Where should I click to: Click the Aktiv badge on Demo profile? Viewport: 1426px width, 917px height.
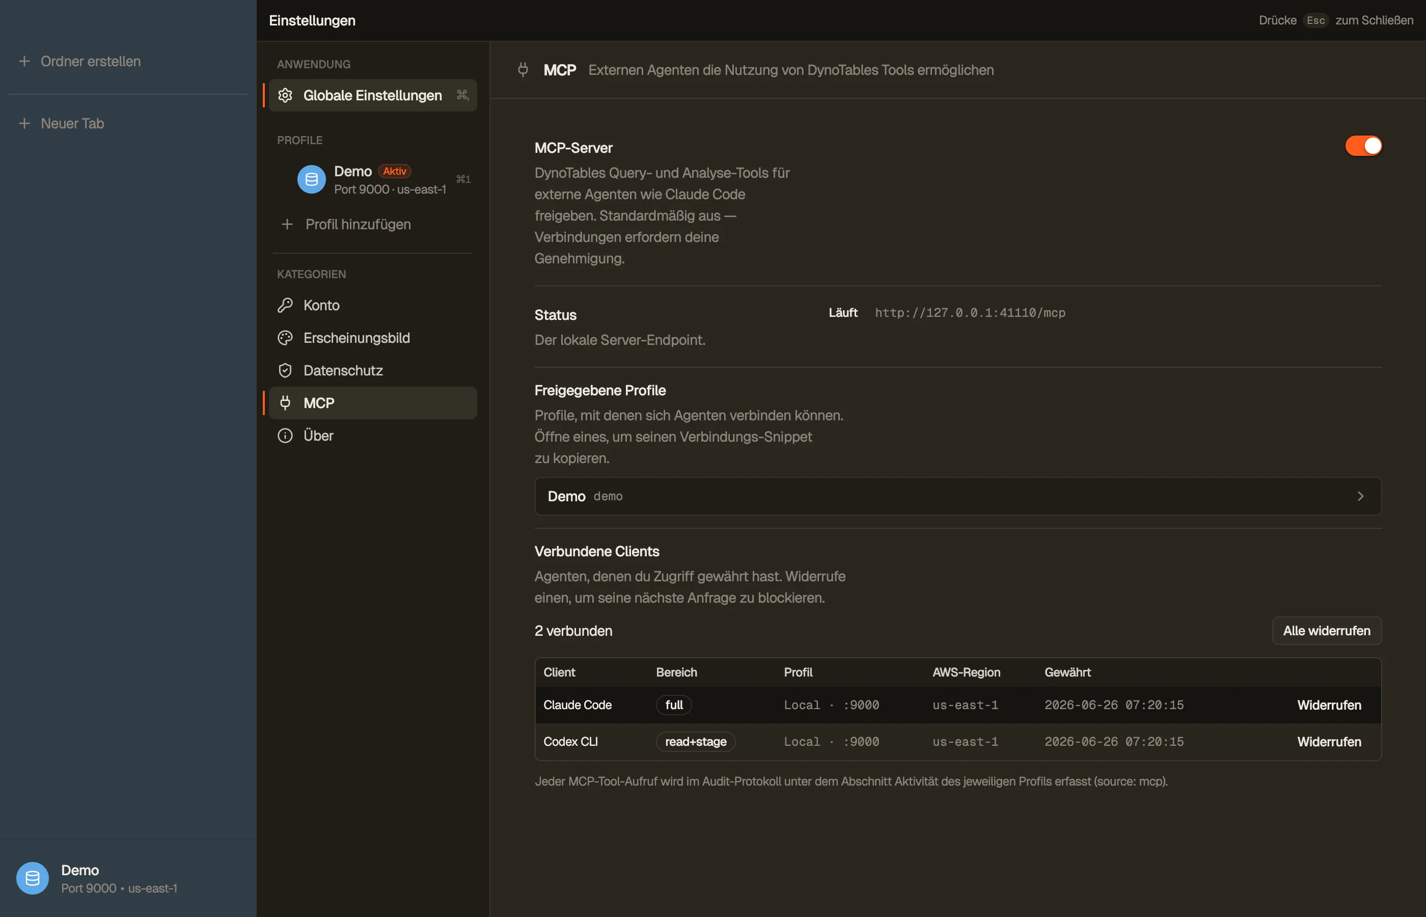(395, 172)
